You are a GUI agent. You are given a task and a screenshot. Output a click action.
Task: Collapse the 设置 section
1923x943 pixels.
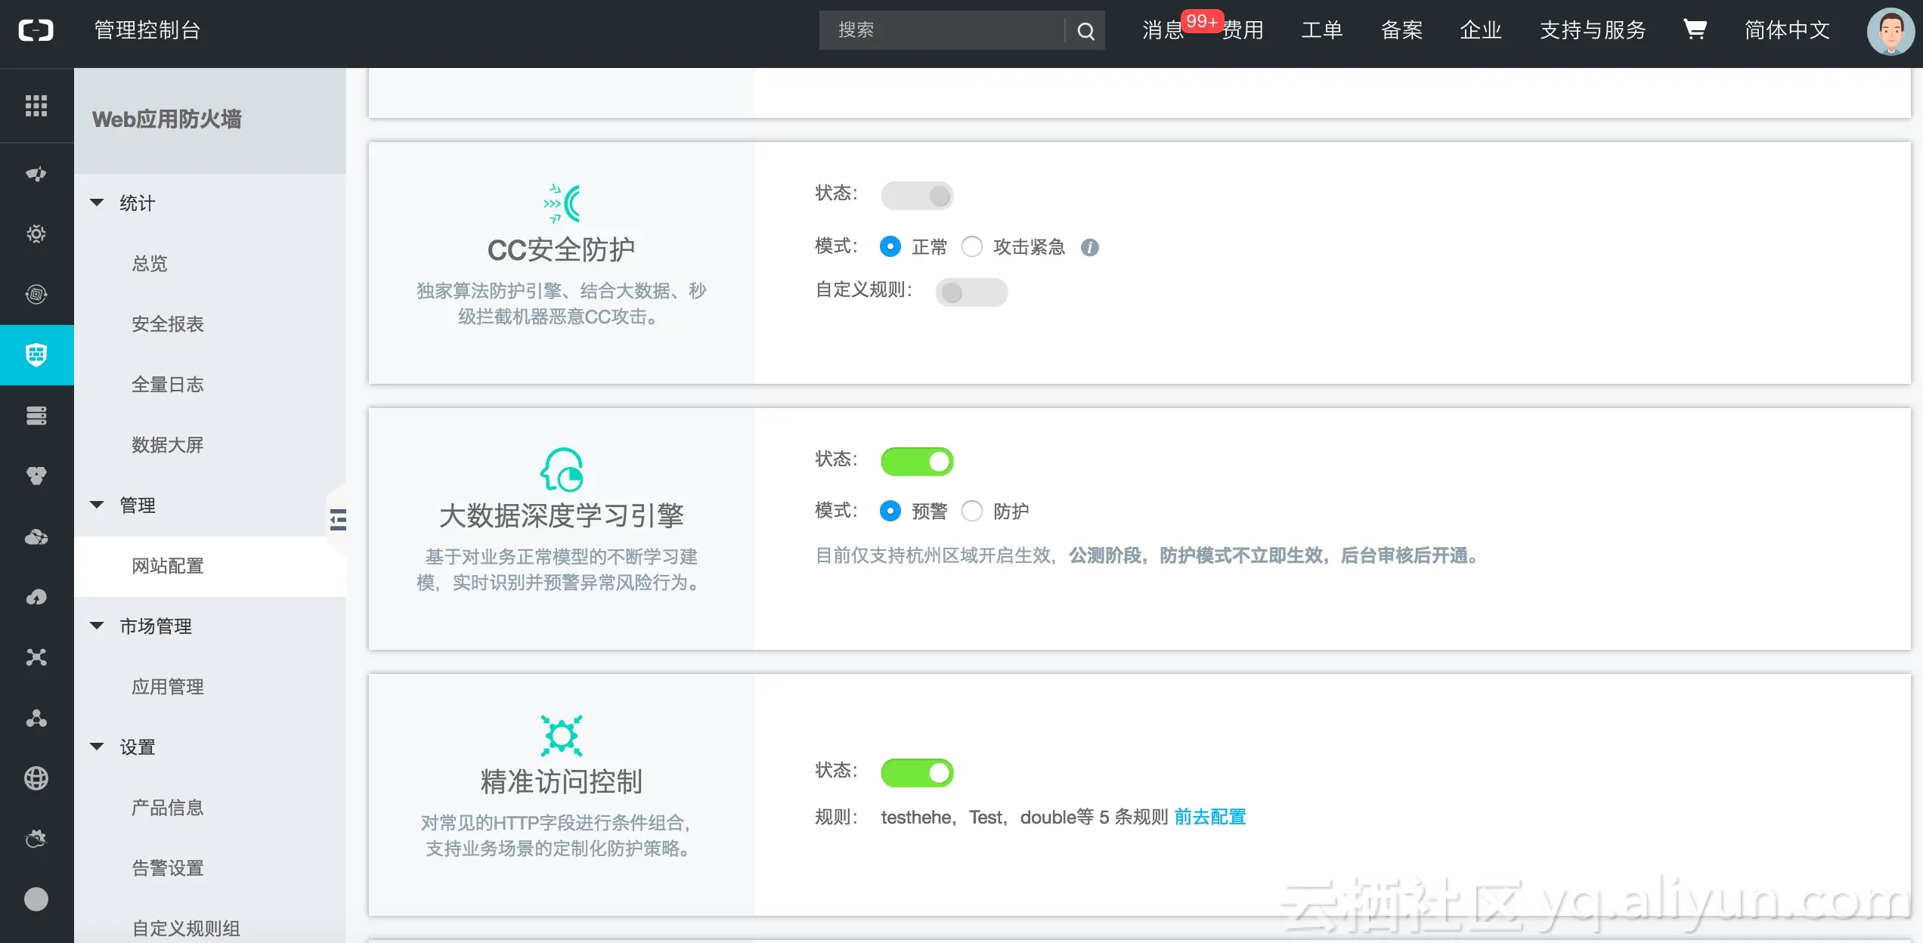pos(97,747)
